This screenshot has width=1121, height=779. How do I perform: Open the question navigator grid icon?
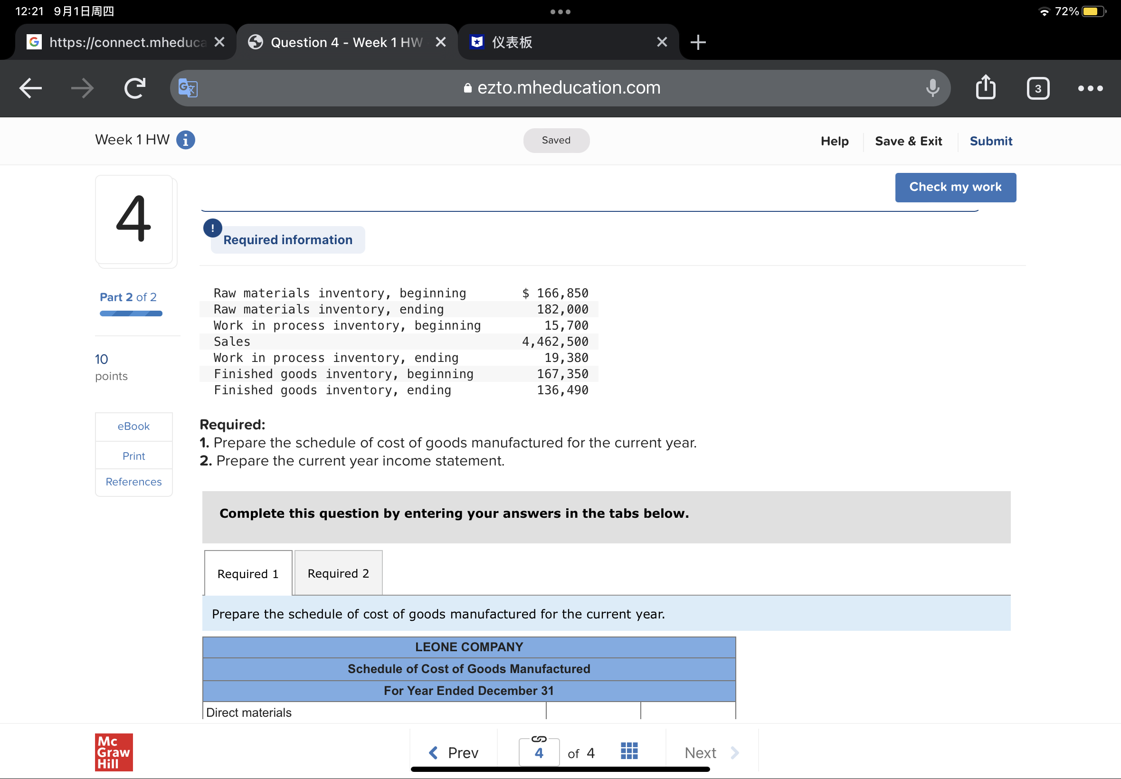628,751
